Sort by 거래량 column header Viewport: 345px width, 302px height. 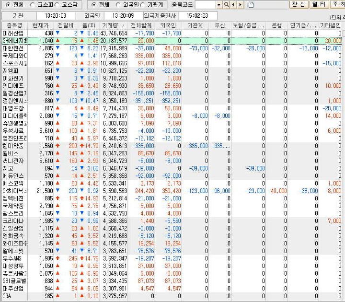(x=114, y=25)
